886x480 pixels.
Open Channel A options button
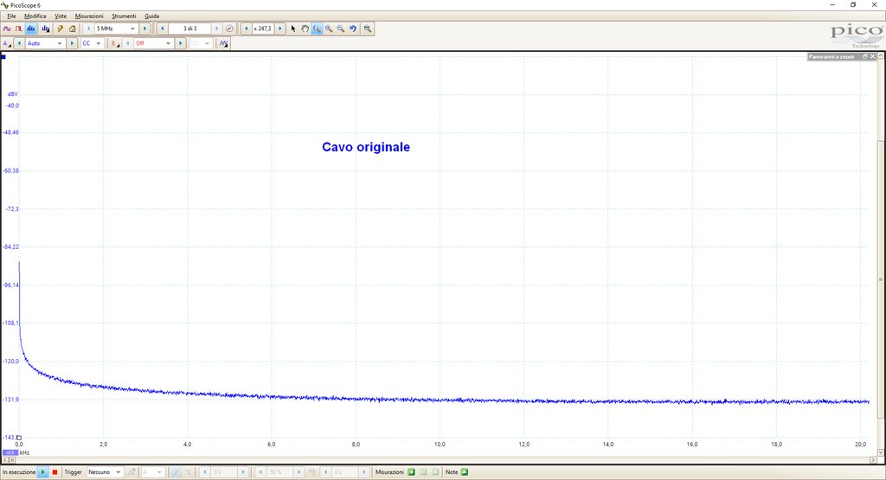(7, 43)
